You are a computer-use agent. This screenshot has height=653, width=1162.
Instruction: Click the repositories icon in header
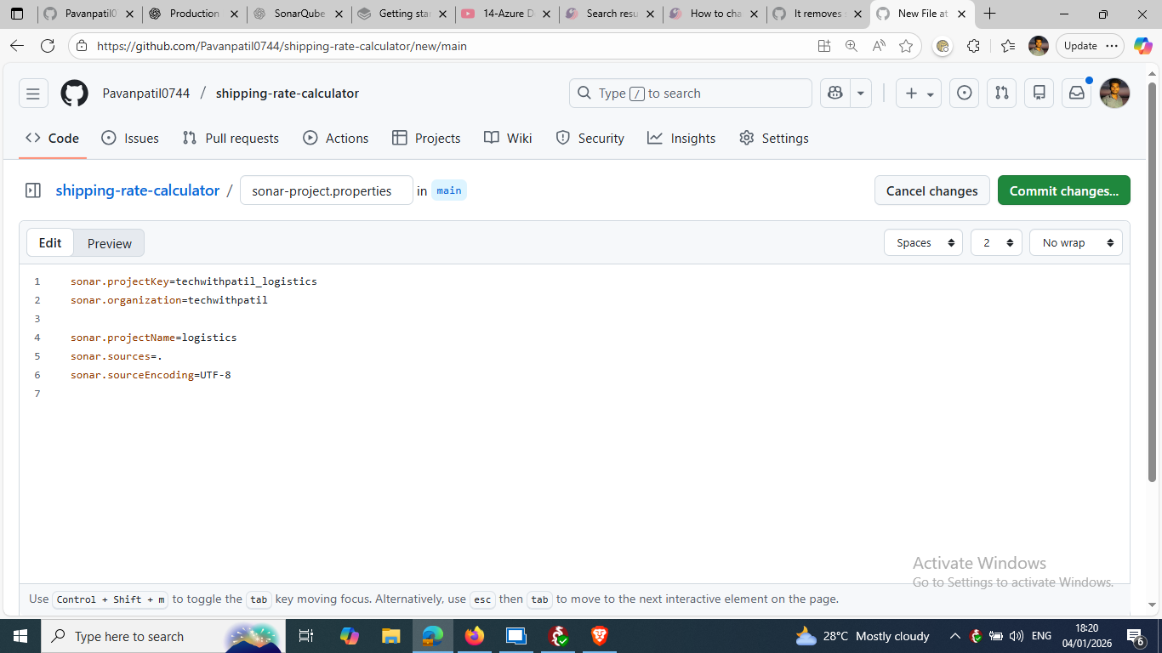point(1040,94)
